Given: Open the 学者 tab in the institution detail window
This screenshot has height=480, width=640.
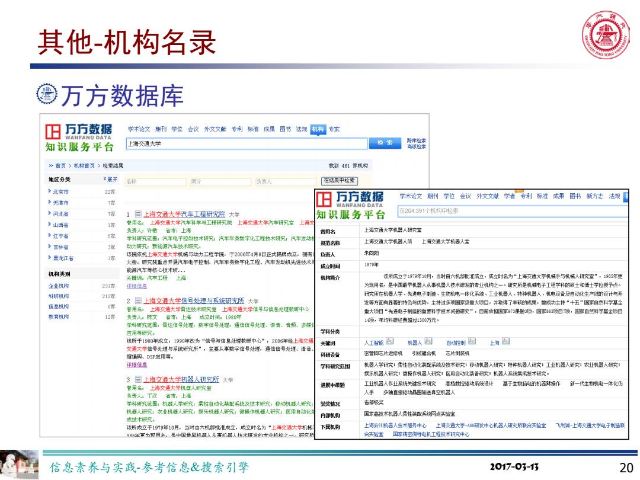Looking at the screenshot, I should tap(510, 196).
